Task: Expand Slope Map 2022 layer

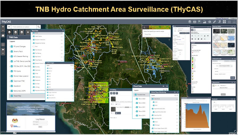Action: click(x=152, y=115)
